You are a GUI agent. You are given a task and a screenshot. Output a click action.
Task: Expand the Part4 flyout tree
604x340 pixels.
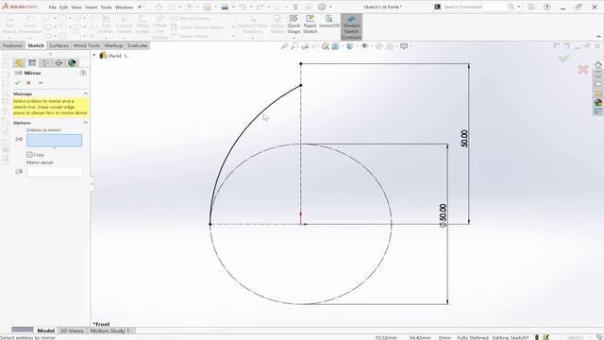coord(94,56)
